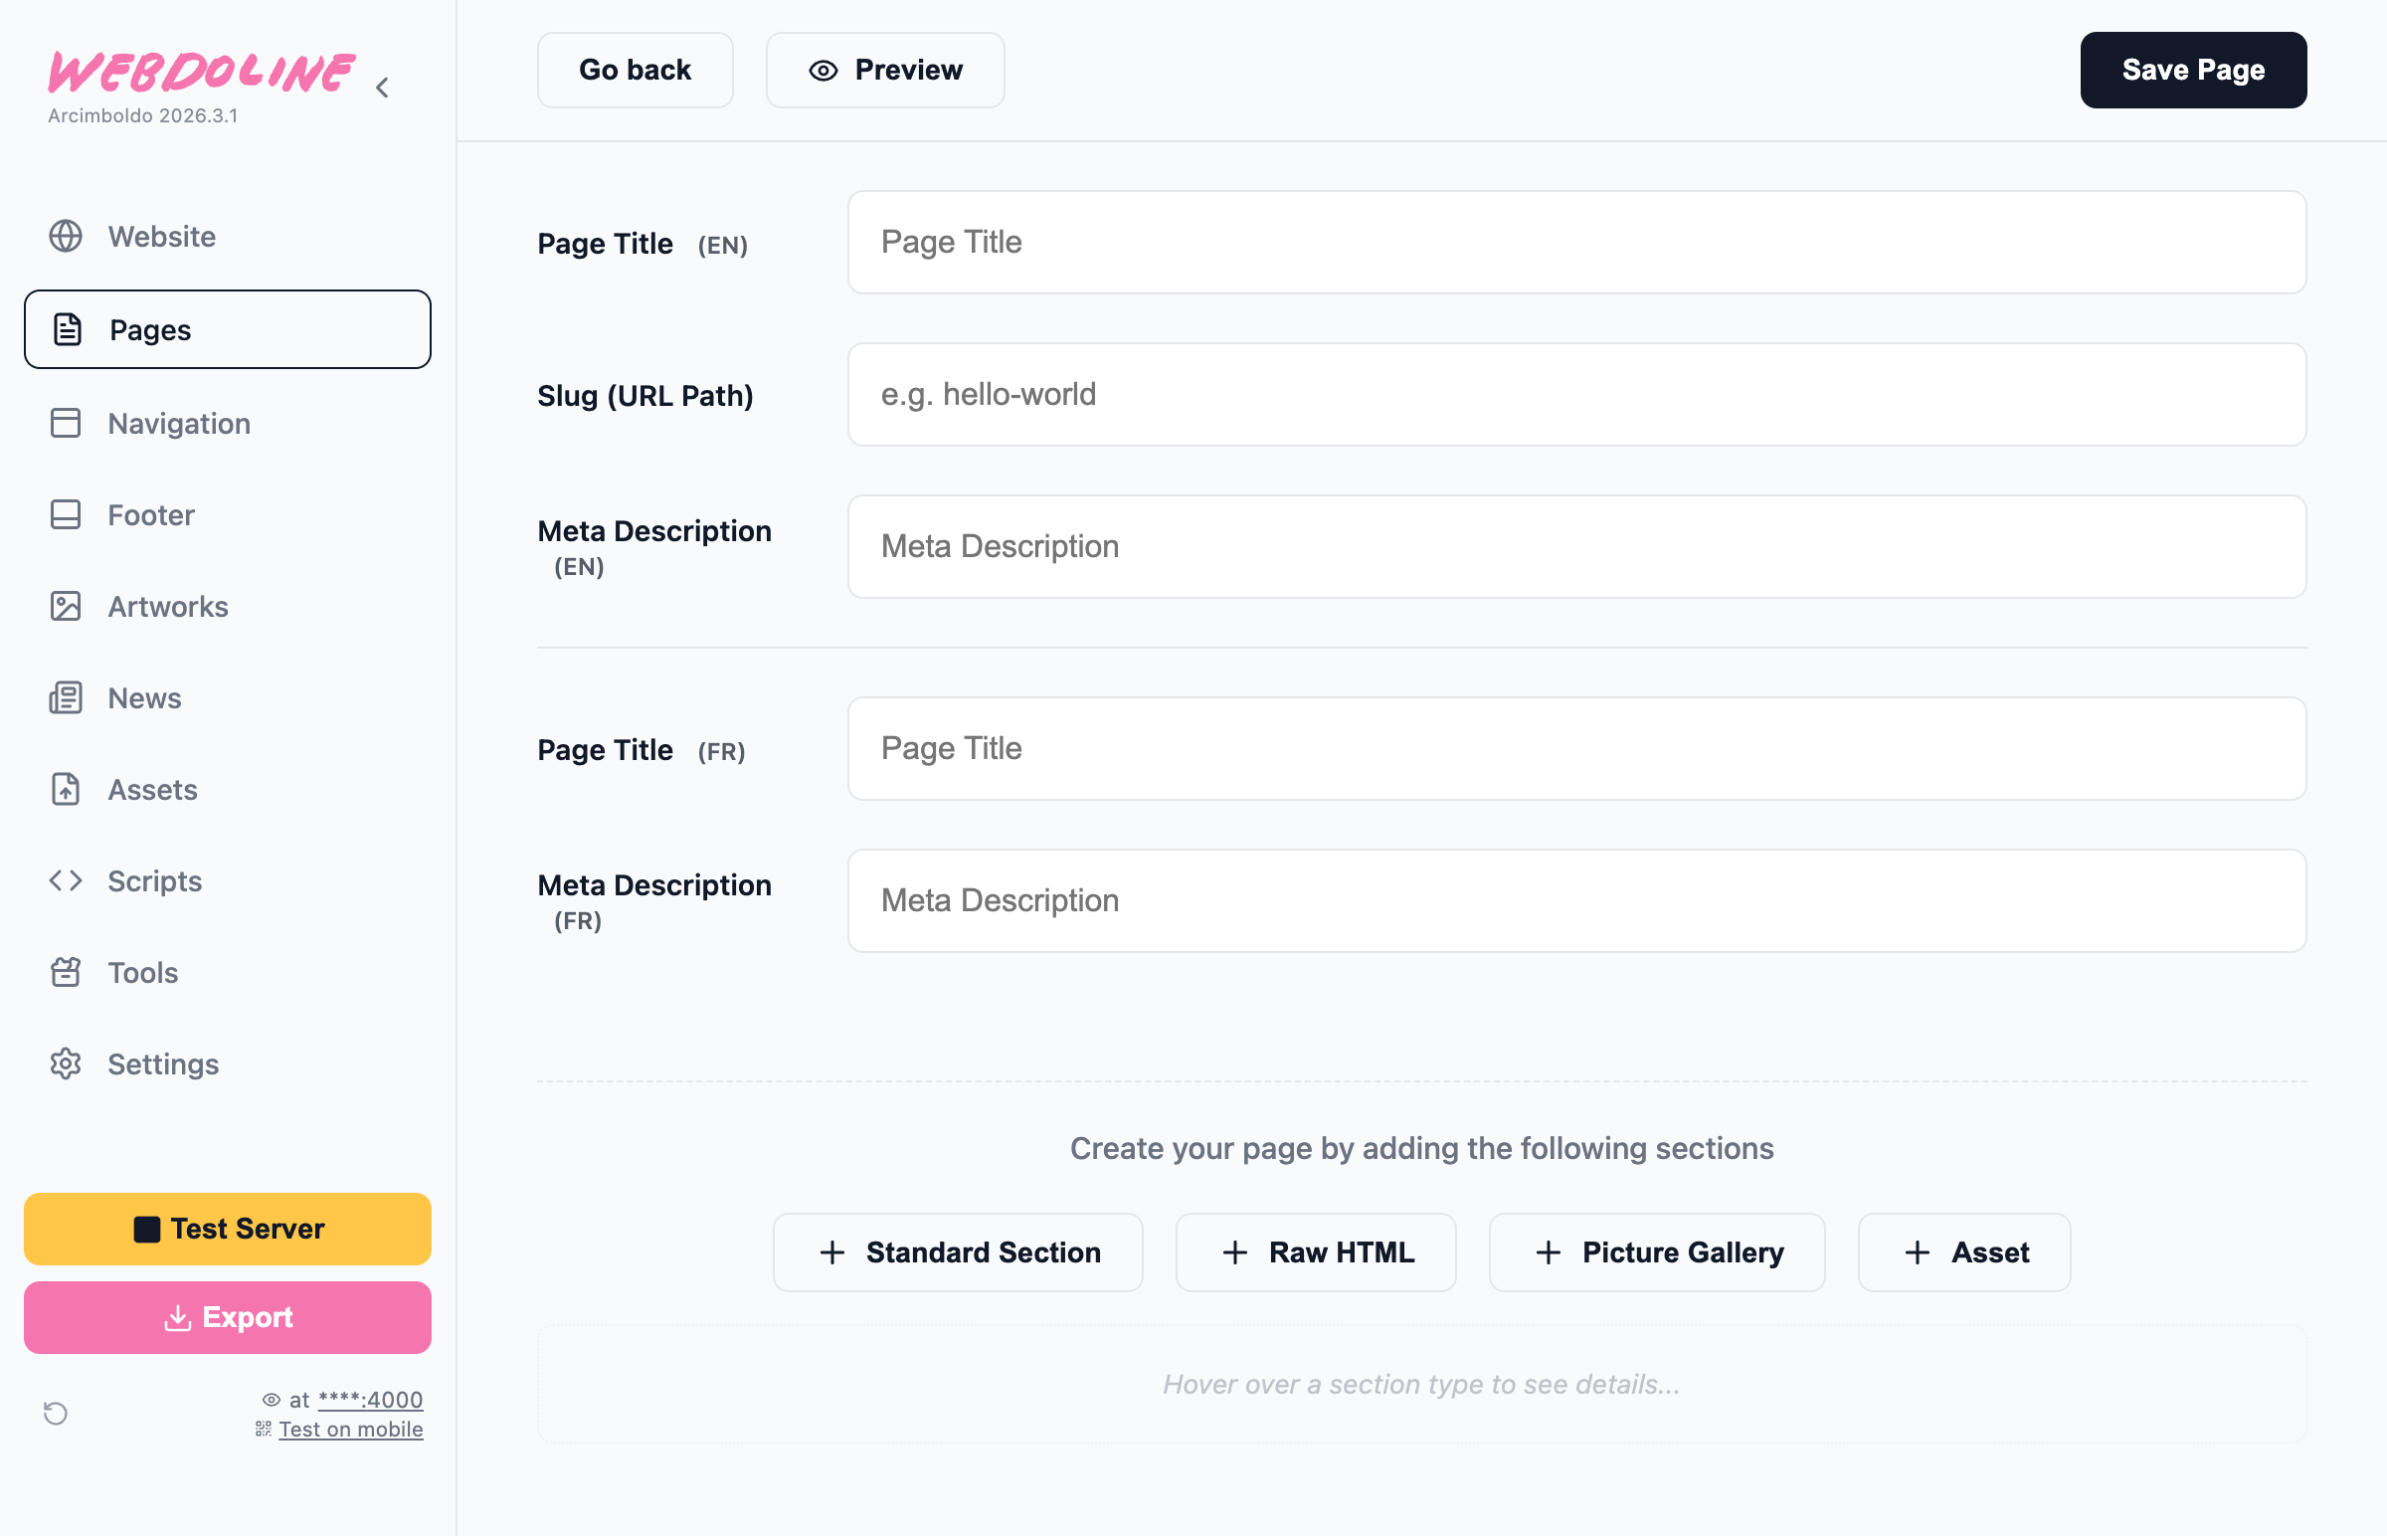Image resolution: width=2387 pixels, height=1536 pixels.
Task: Open the Assets upload section
Action: 151,789
